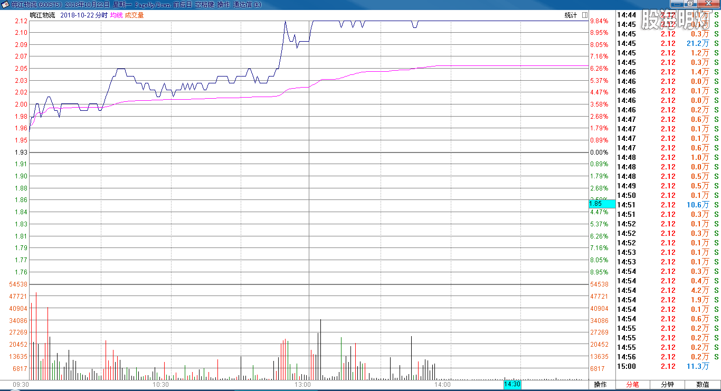Screen dimensions: 721x391
Task: Click the 54538 left volume axis label
Action: pos(18,284)
